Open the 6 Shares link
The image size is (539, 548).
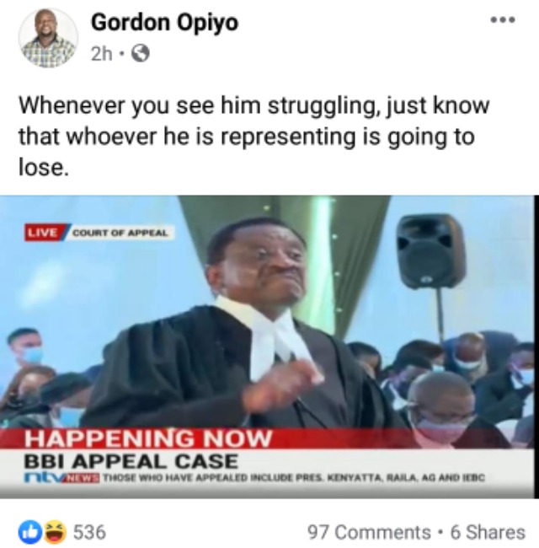488,532
